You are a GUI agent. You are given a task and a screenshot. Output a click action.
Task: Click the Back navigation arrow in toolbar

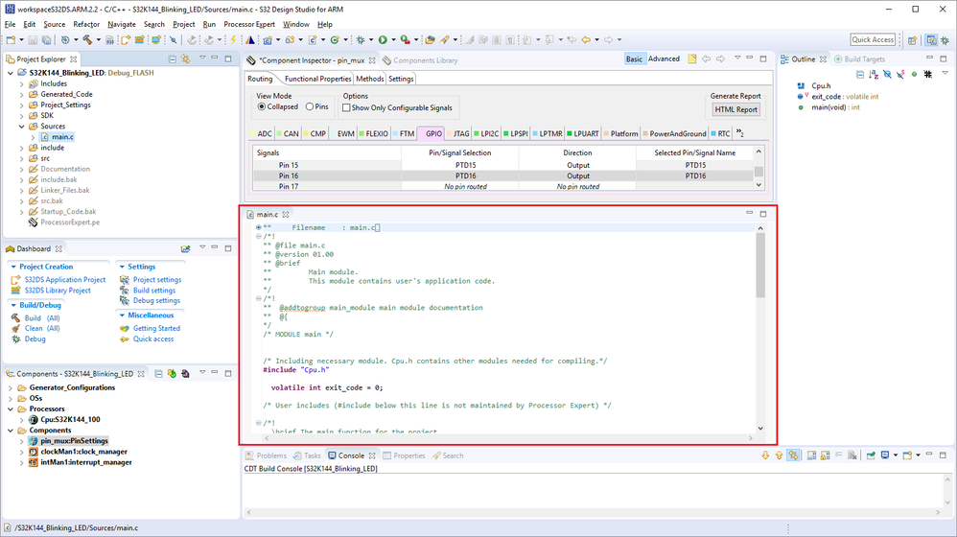click(586, 39)
